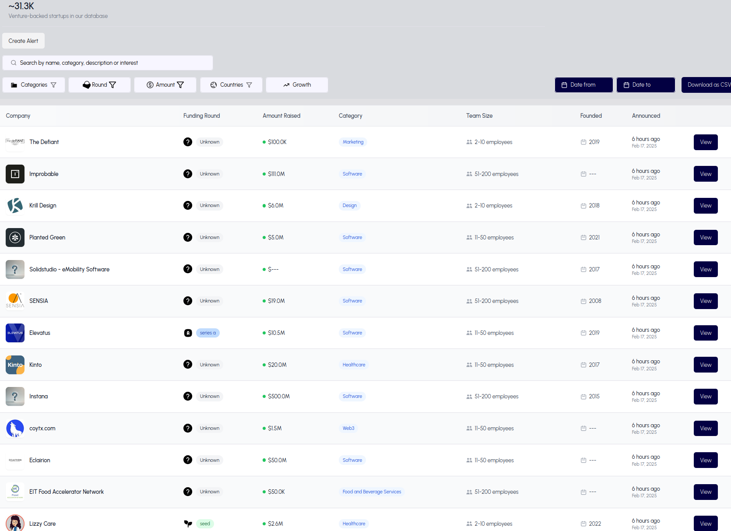View the Instana funding details
731x531 pixels.
coord(706,397)
